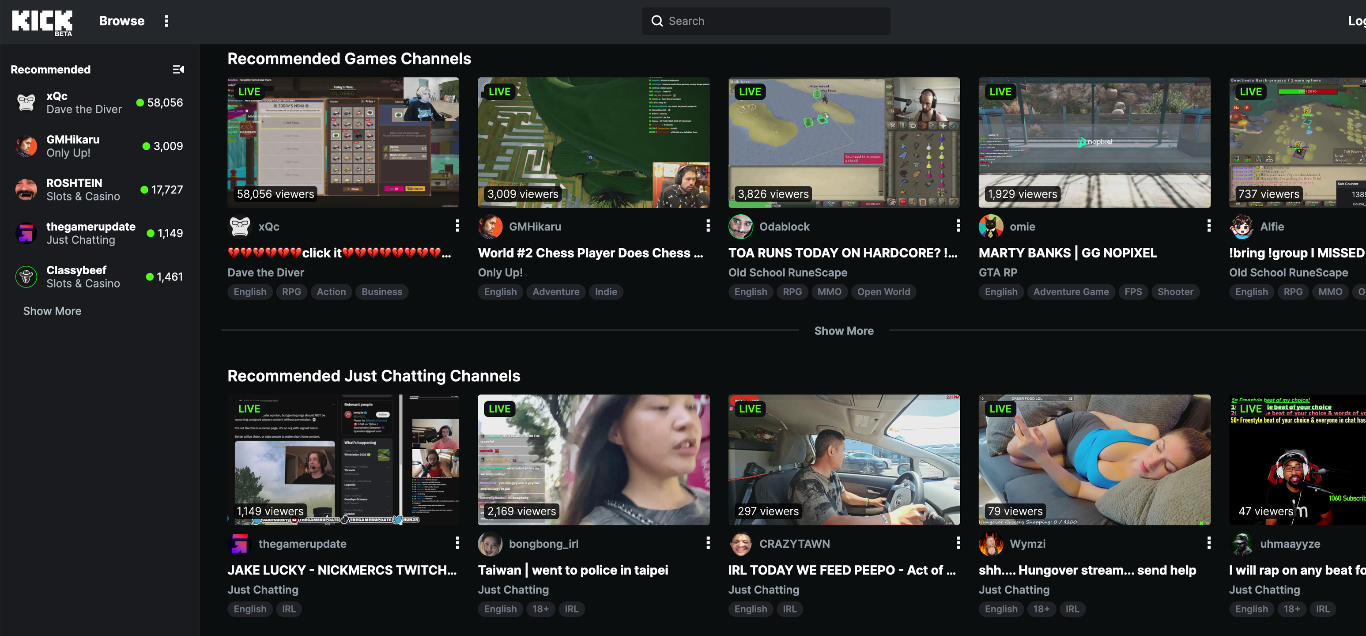
Task: Open the three-dot menu beside Browse
Action: tap(166, 21)
